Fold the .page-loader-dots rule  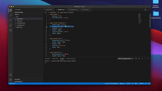pyautogui.click(x=48, y=39)
